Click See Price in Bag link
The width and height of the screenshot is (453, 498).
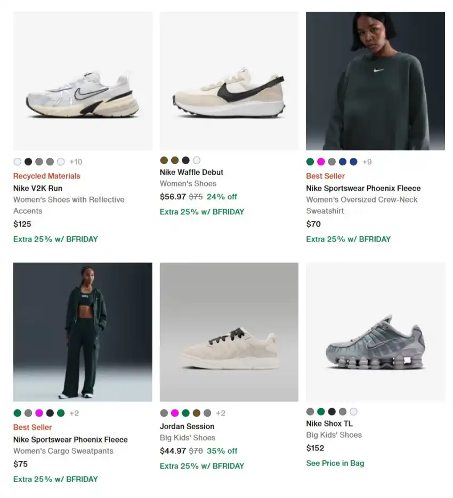(335, 463)
